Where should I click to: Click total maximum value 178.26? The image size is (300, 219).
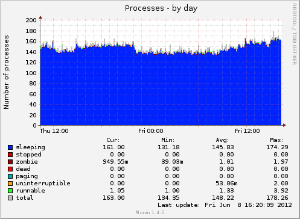click(277, 198)
